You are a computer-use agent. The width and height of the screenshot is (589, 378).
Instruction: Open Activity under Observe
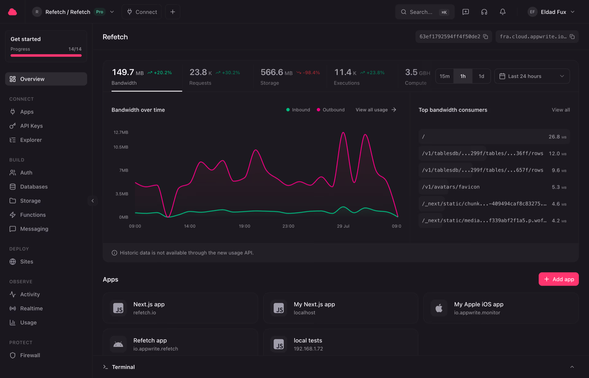pyautogui.click(x=46, y=294)
